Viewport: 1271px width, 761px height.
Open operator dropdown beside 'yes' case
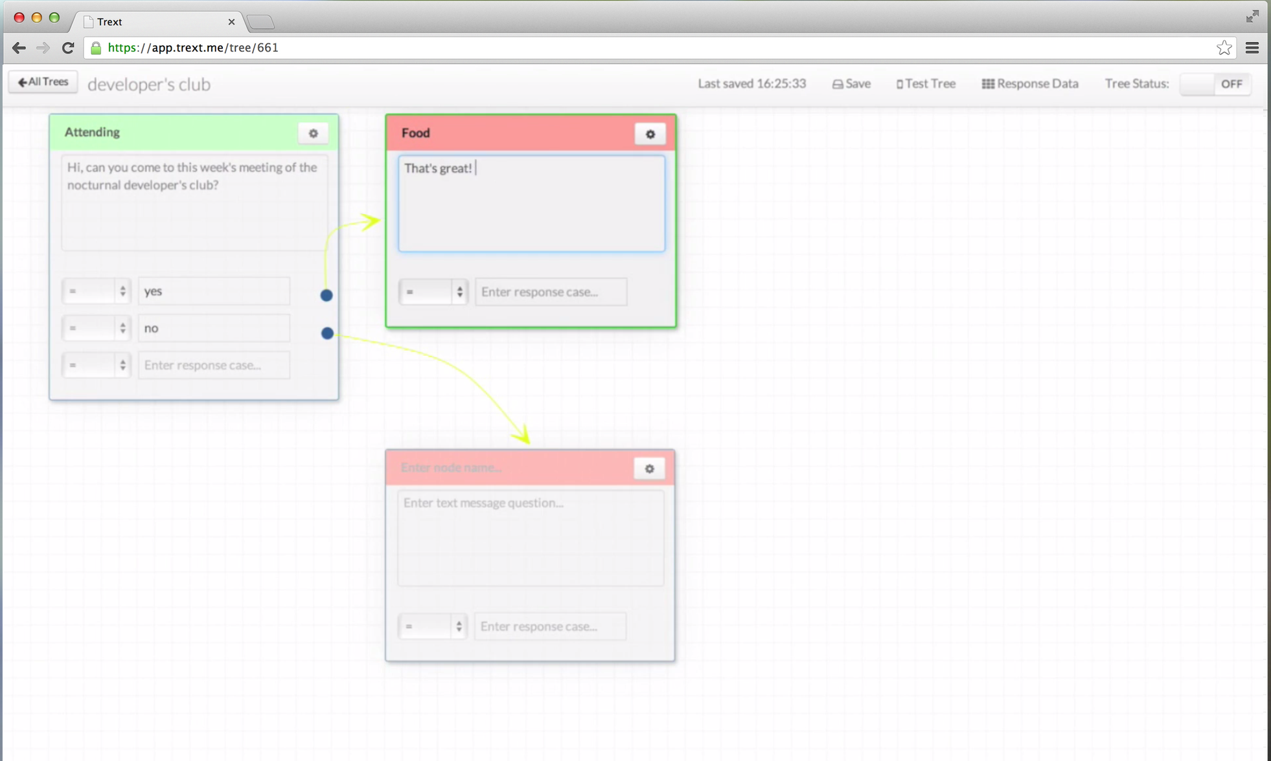97,291
